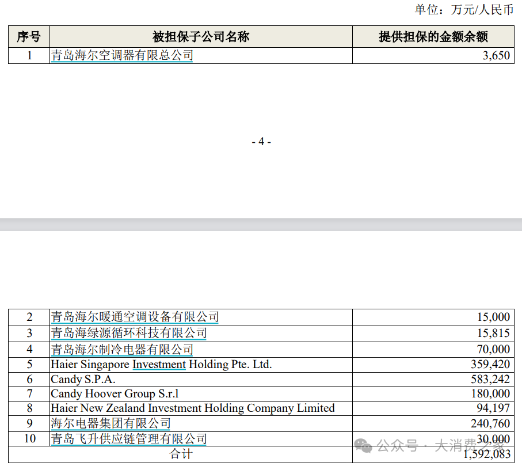
Task: Select 海尔电器集团有限公司 company name
Action: (x=111, y=423)
